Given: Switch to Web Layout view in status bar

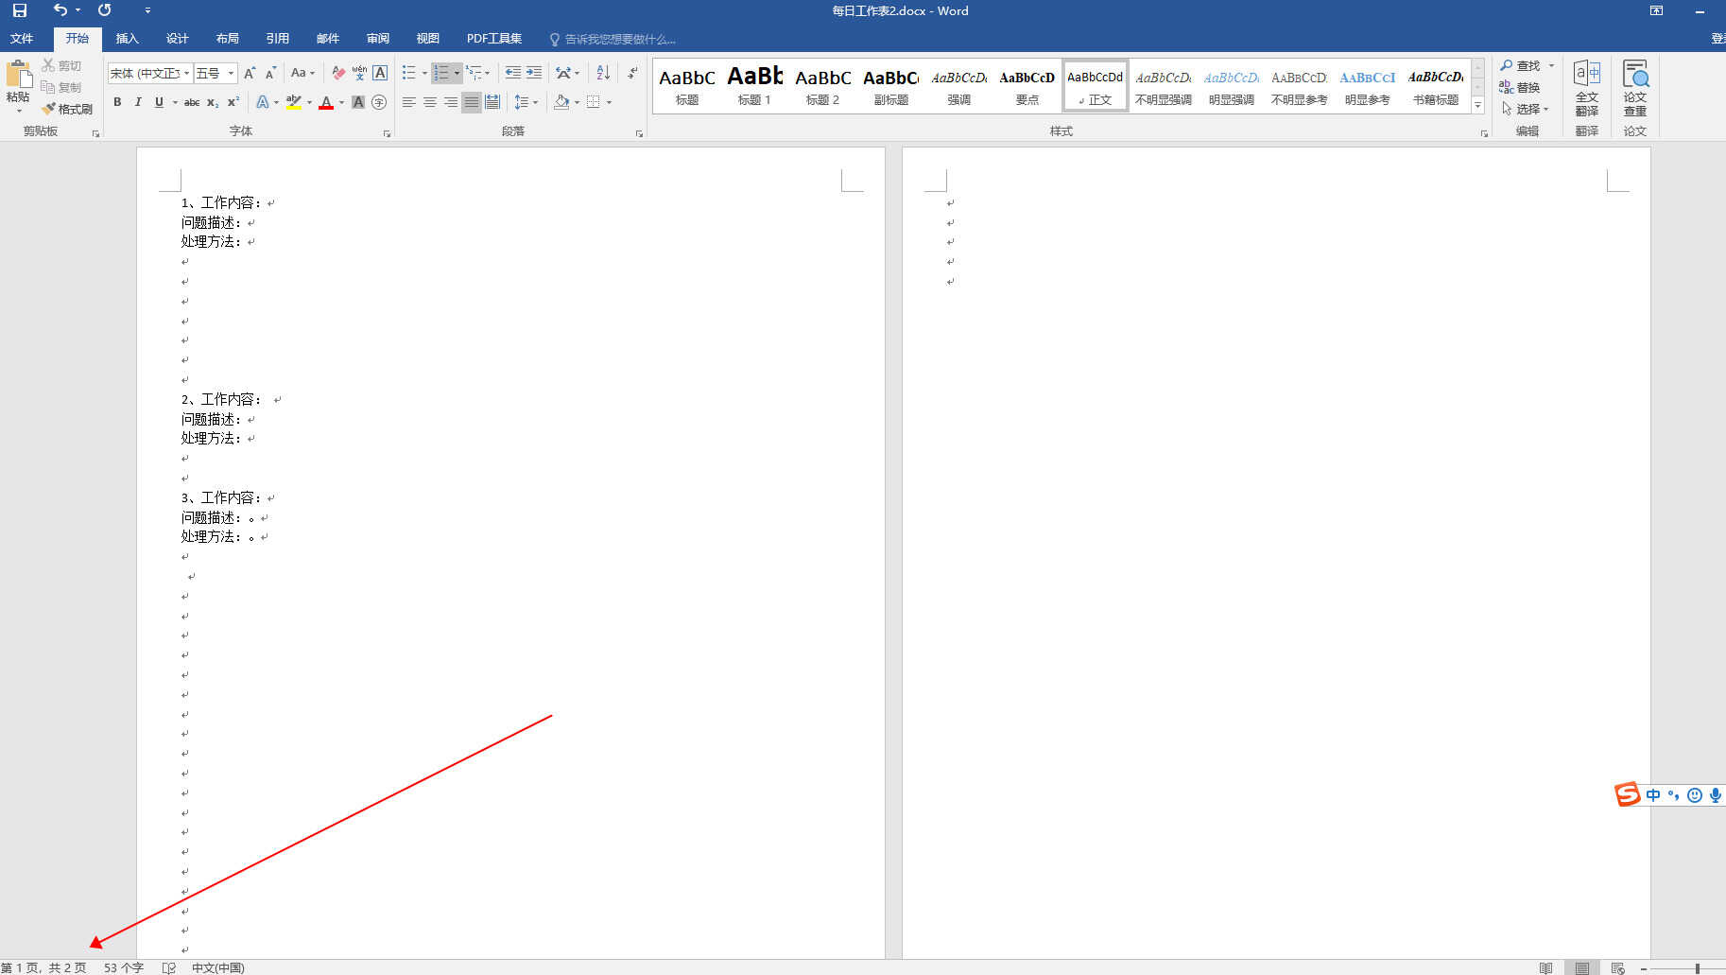Looking at the screenshot, I should coord(1617,967).
